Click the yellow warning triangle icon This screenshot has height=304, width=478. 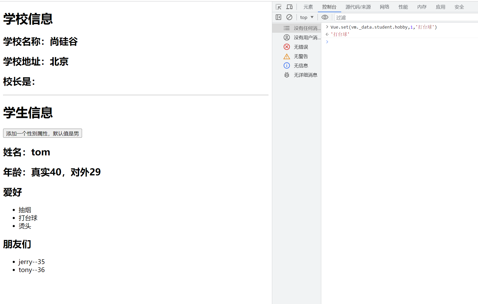point(286,56)
